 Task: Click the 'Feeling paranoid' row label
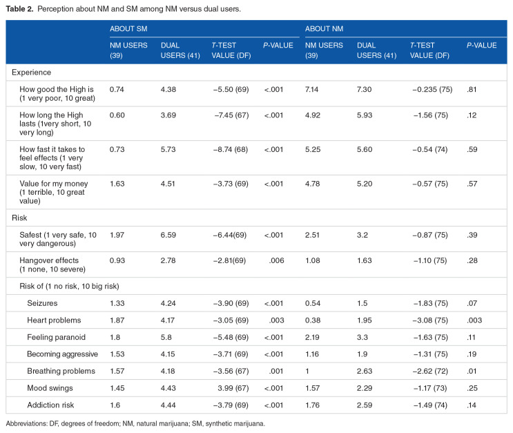click(x=55, y=338)
